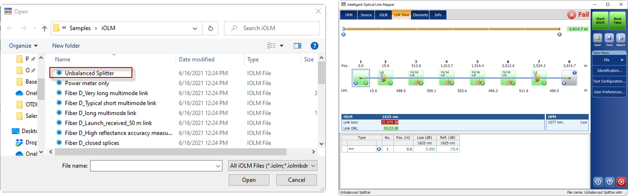Expand the address path dropdown
Screen dimensions: 628x196
pyautogui.click(x=195, y=28)
